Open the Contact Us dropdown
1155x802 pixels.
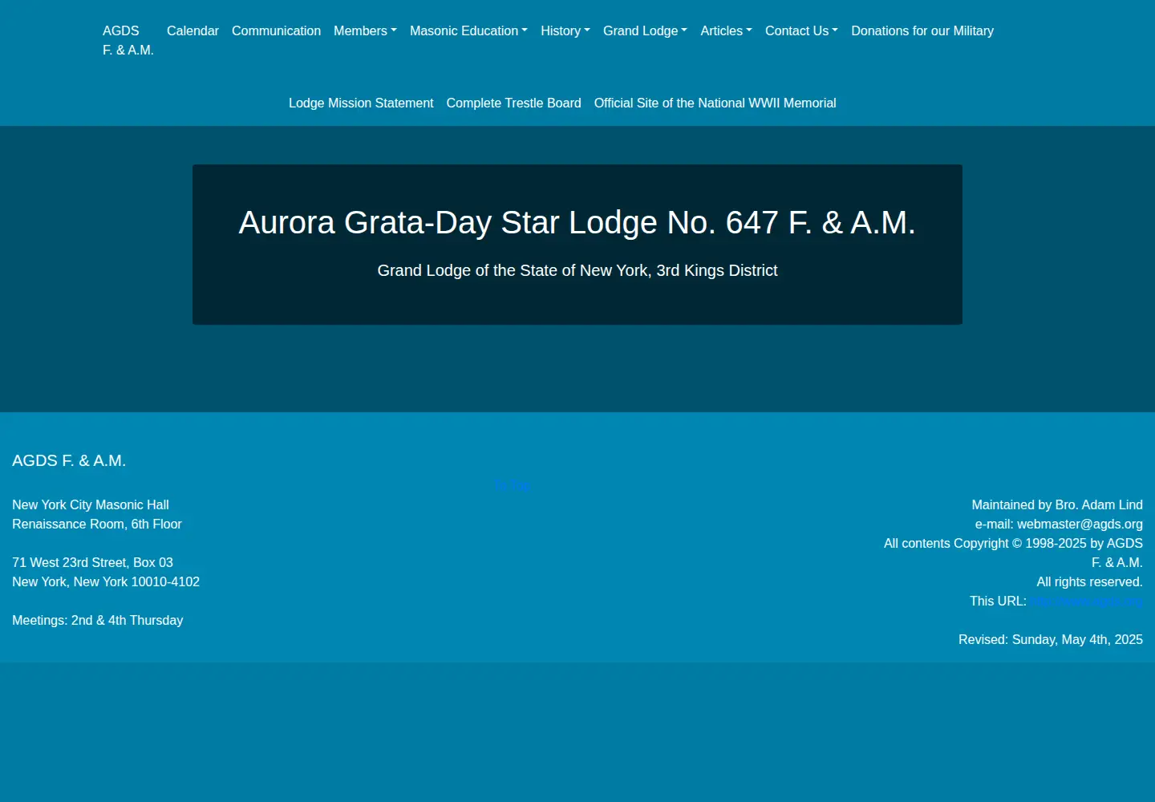[x=801, y=30]
